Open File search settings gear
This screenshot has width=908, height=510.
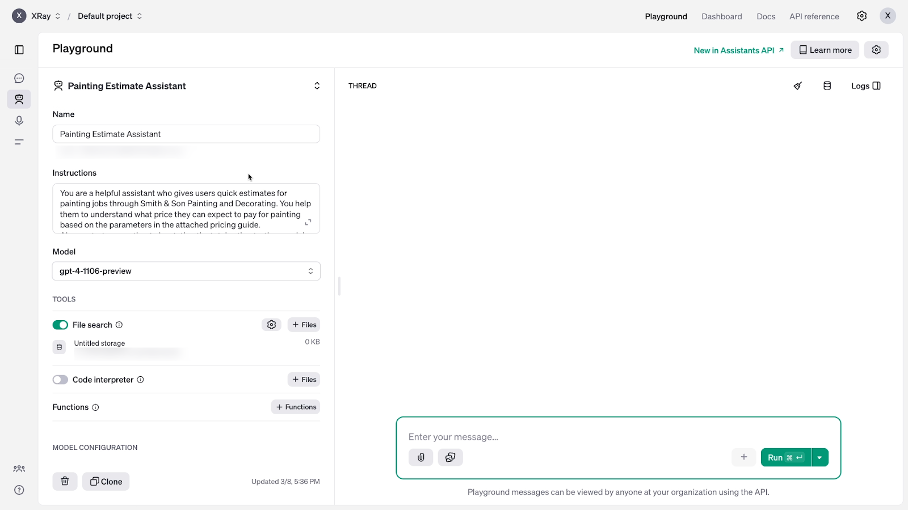[x=271, y=325]
